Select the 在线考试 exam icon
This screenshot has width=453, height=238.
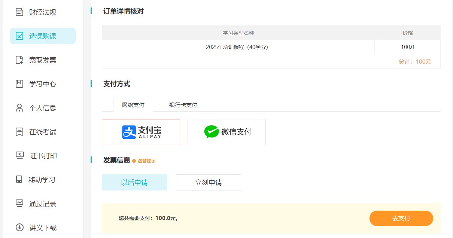click(19, 132)
